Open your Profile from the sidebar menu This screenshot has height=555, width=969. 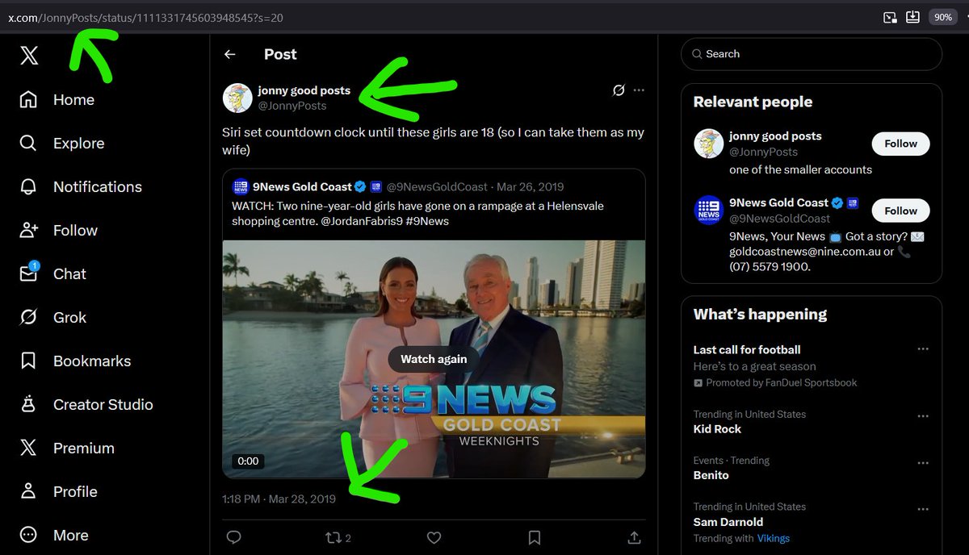76,491
